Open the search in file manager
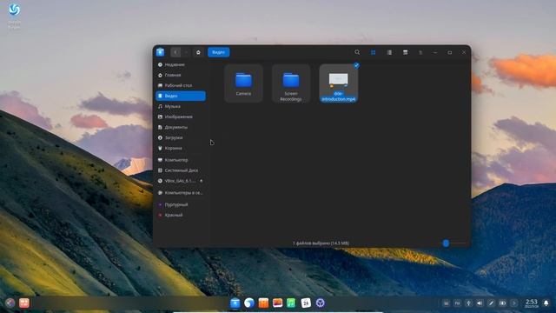 (357, 52)
